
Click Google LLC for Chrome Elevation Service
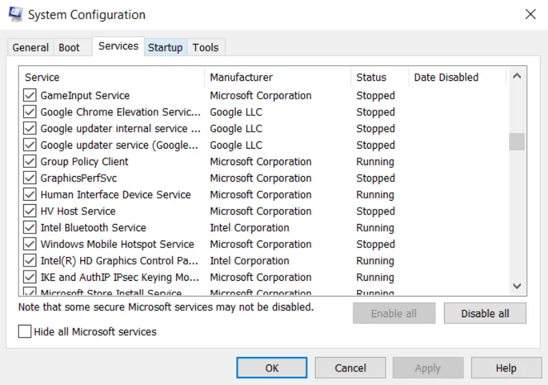coord(236,112)
